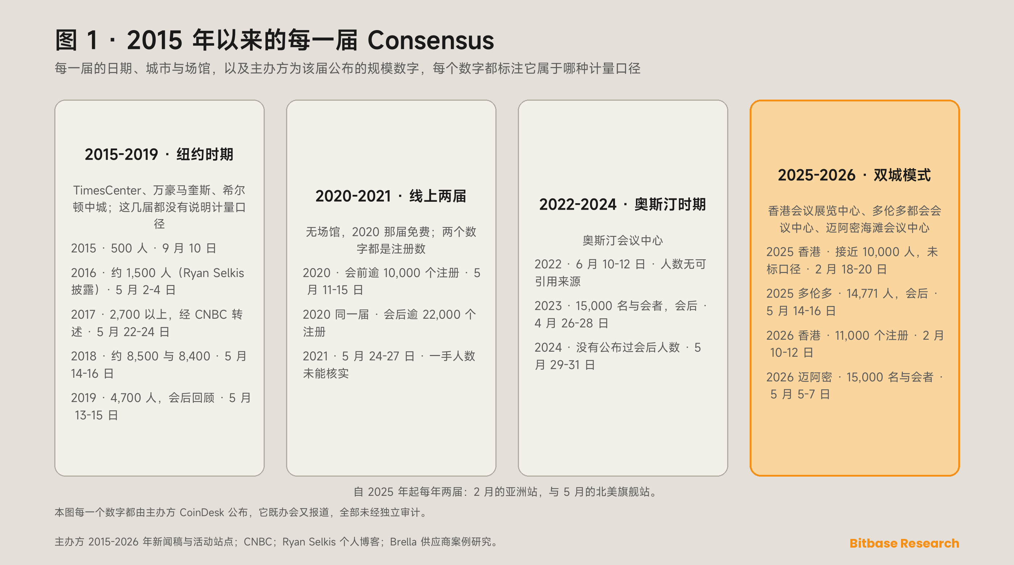Click the subtitle starting '每一届的日期、城市与场馆'

pos(348,68)
